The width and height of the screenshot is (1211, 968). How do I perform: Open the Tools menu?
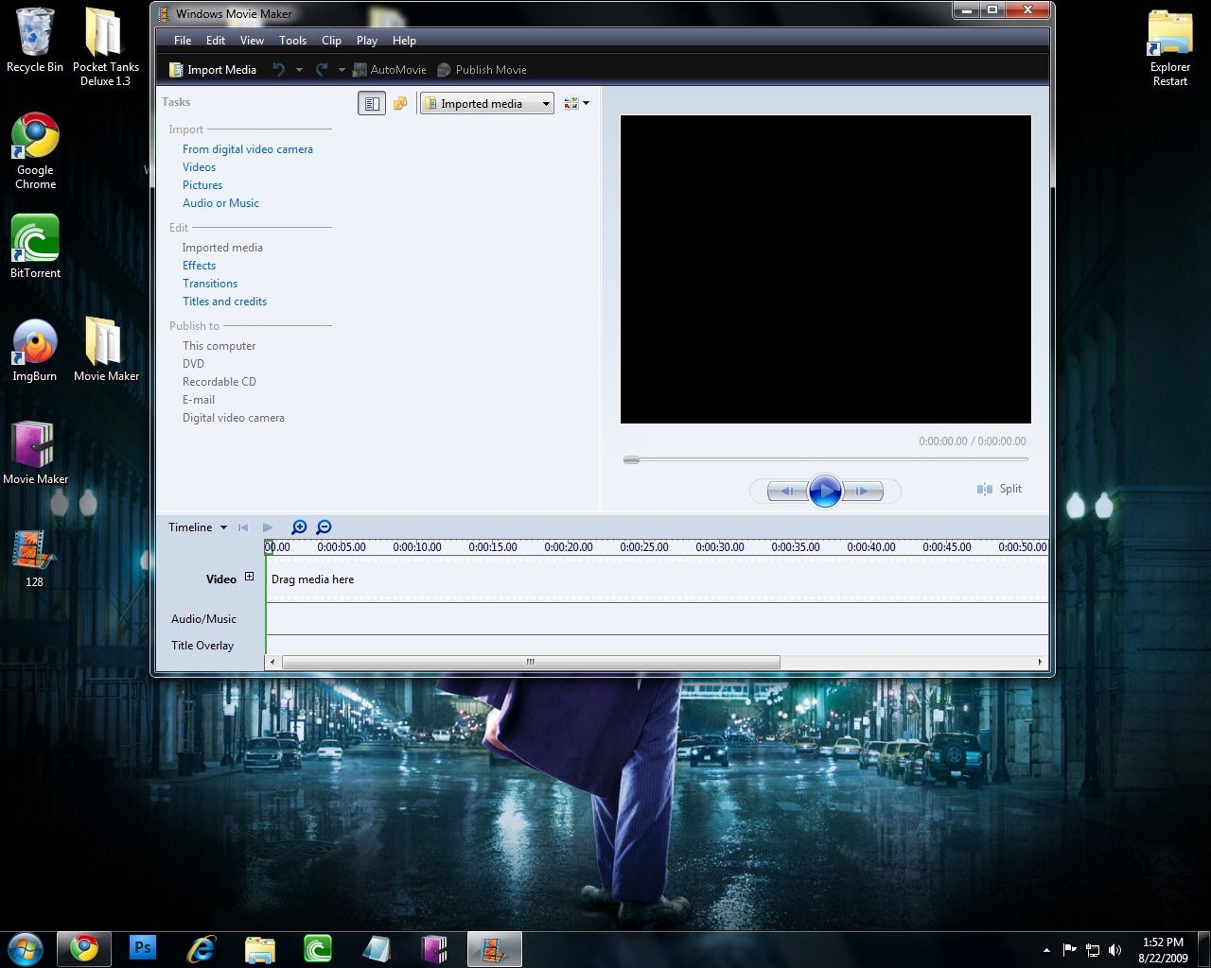point(292,41)
